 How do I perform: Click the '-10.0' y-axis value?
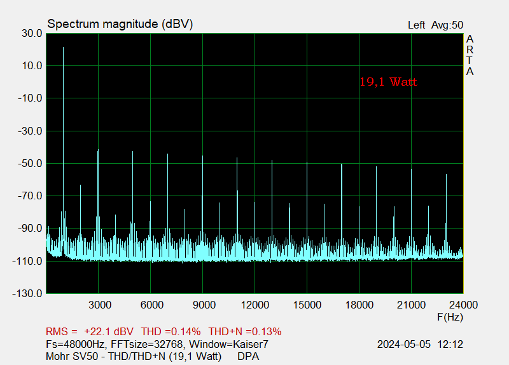pyautogui.click(x=30, y=98)
